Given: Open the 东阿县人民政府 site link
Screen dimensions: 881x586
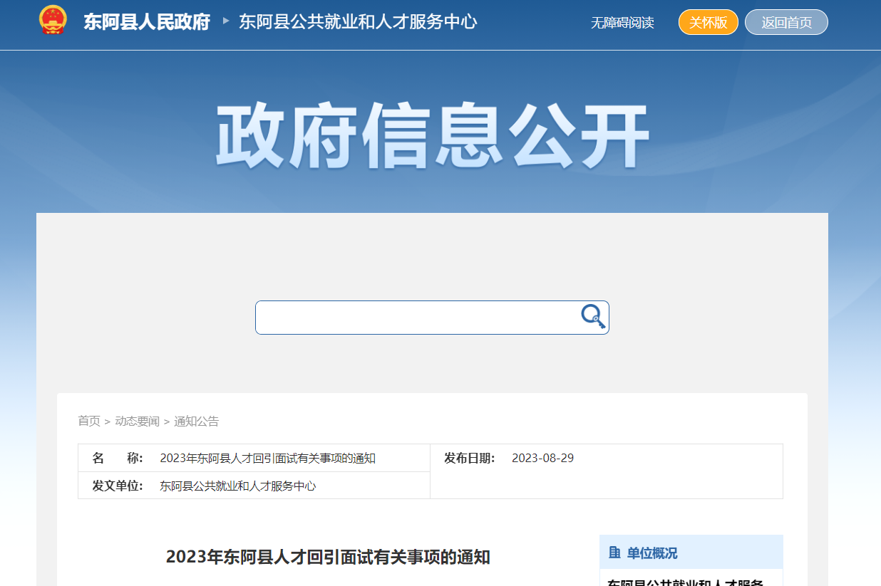Looking at the screenshot, I should (146, 22).
